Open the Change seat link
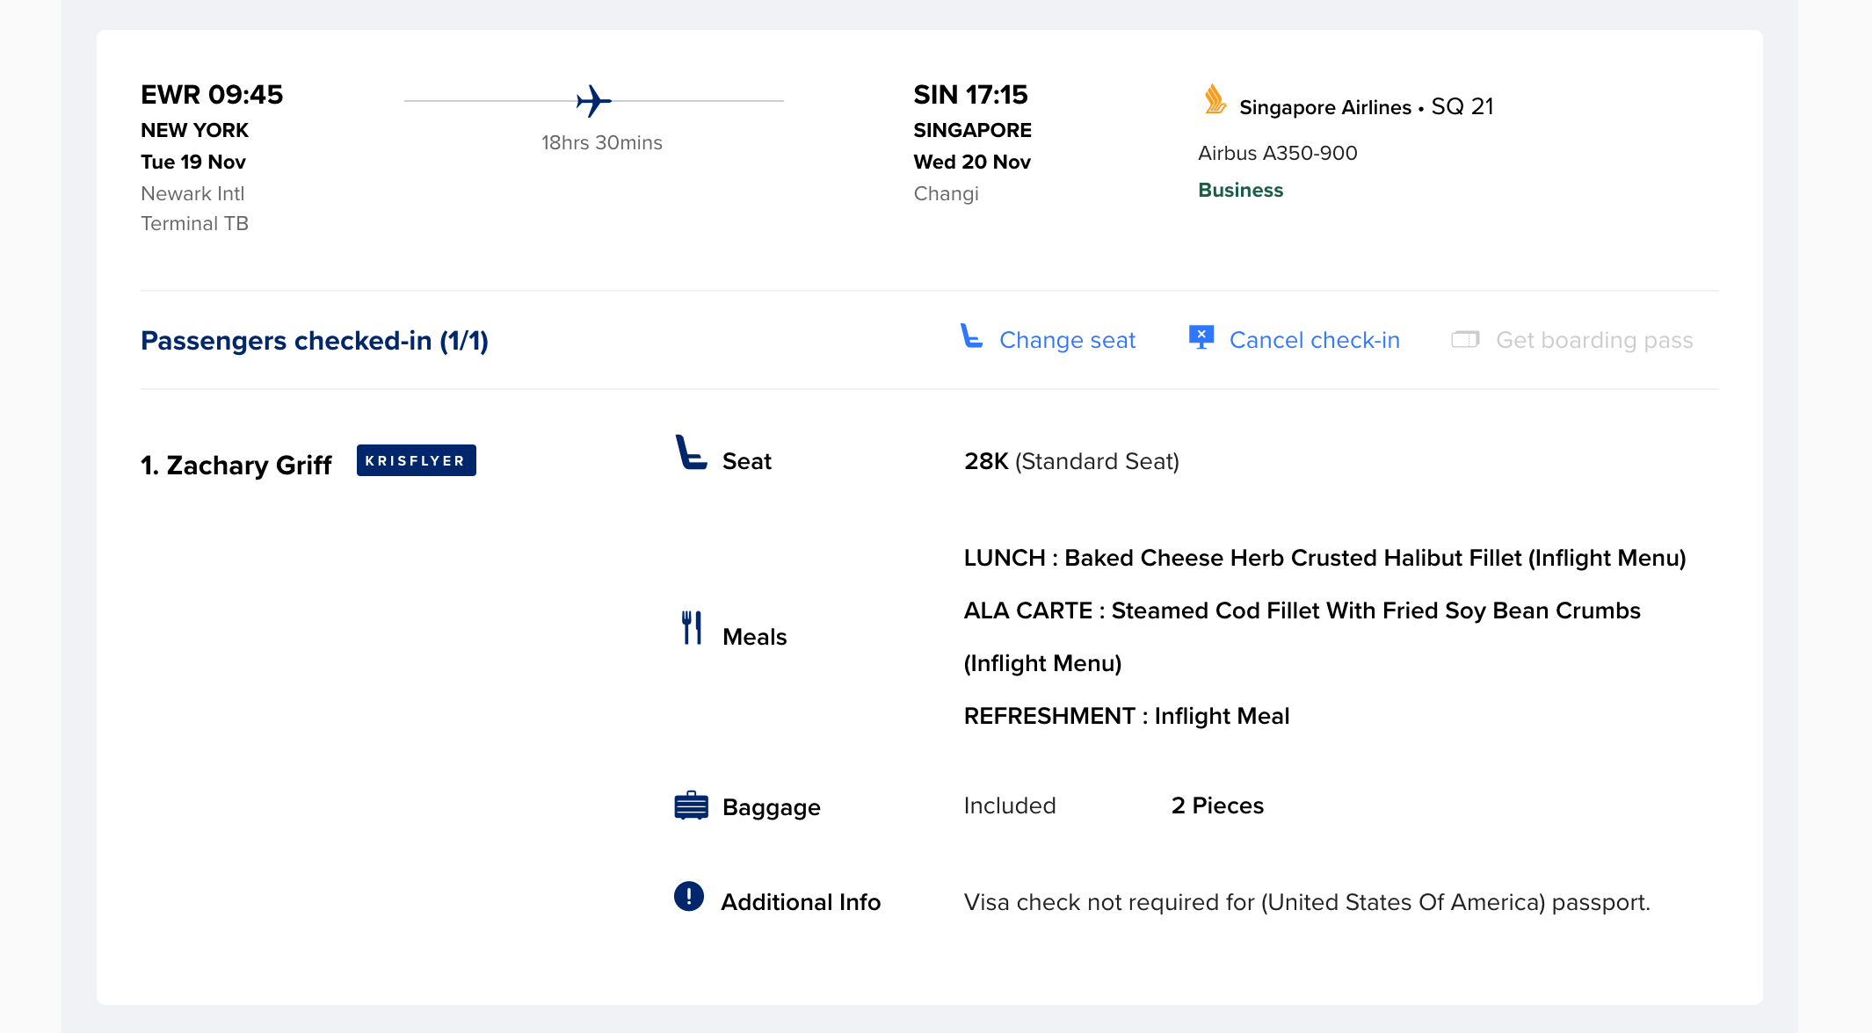The height and width of the screenshot is (1033, 1872). pos(1067,340)
